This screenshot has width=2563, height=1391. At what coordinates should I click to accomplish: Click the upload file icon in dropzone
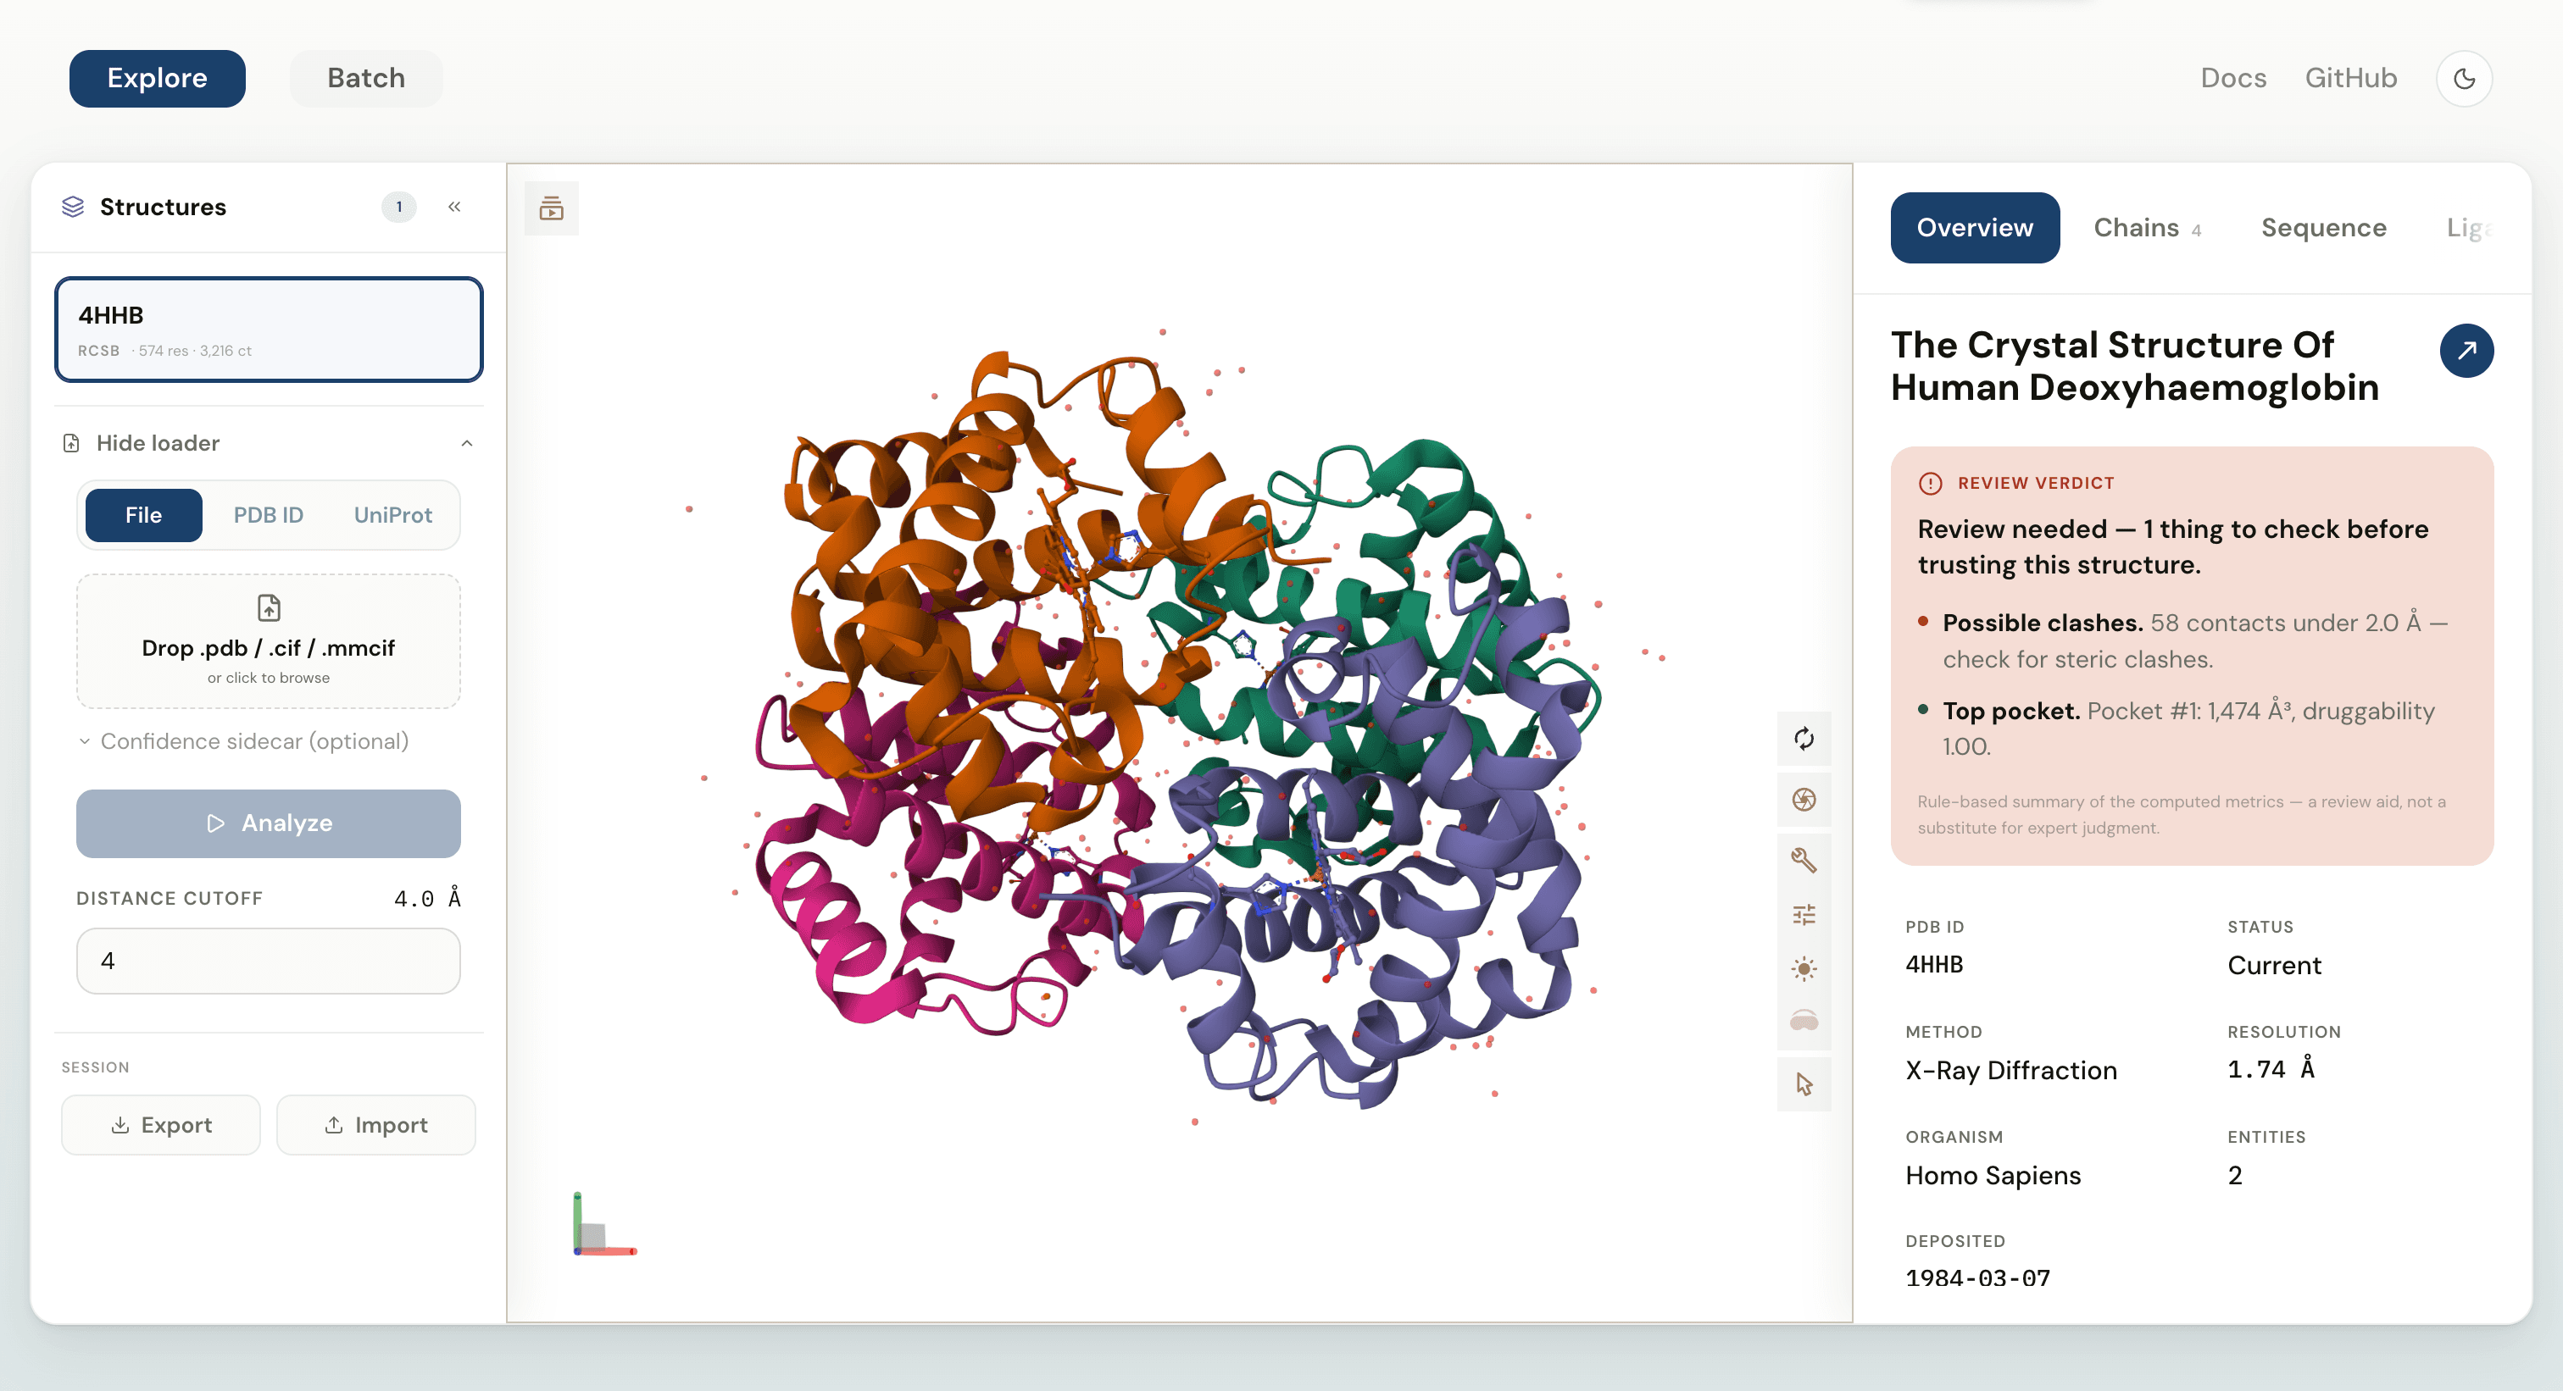(269, 607)
